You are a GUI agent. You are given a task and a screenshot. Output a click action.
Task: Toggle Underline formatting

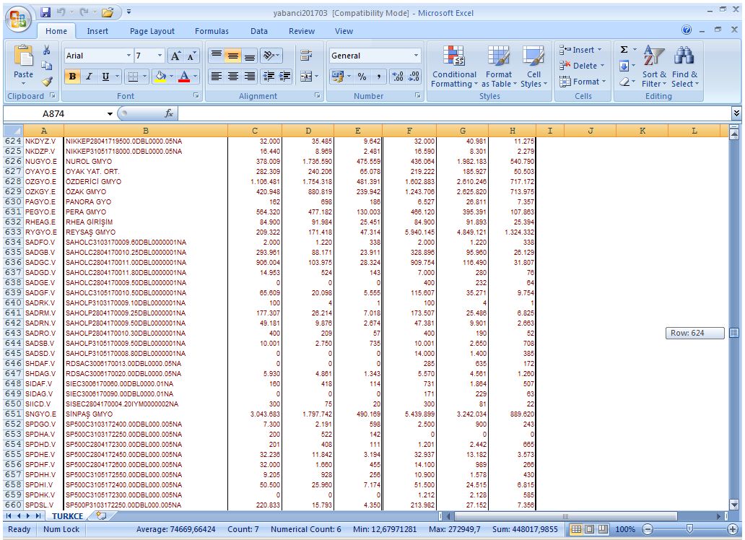105,76
